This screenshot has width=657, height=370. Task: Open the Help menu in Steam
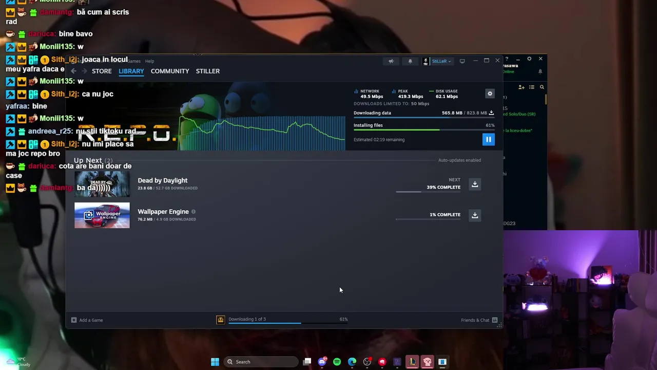(149, 61)
